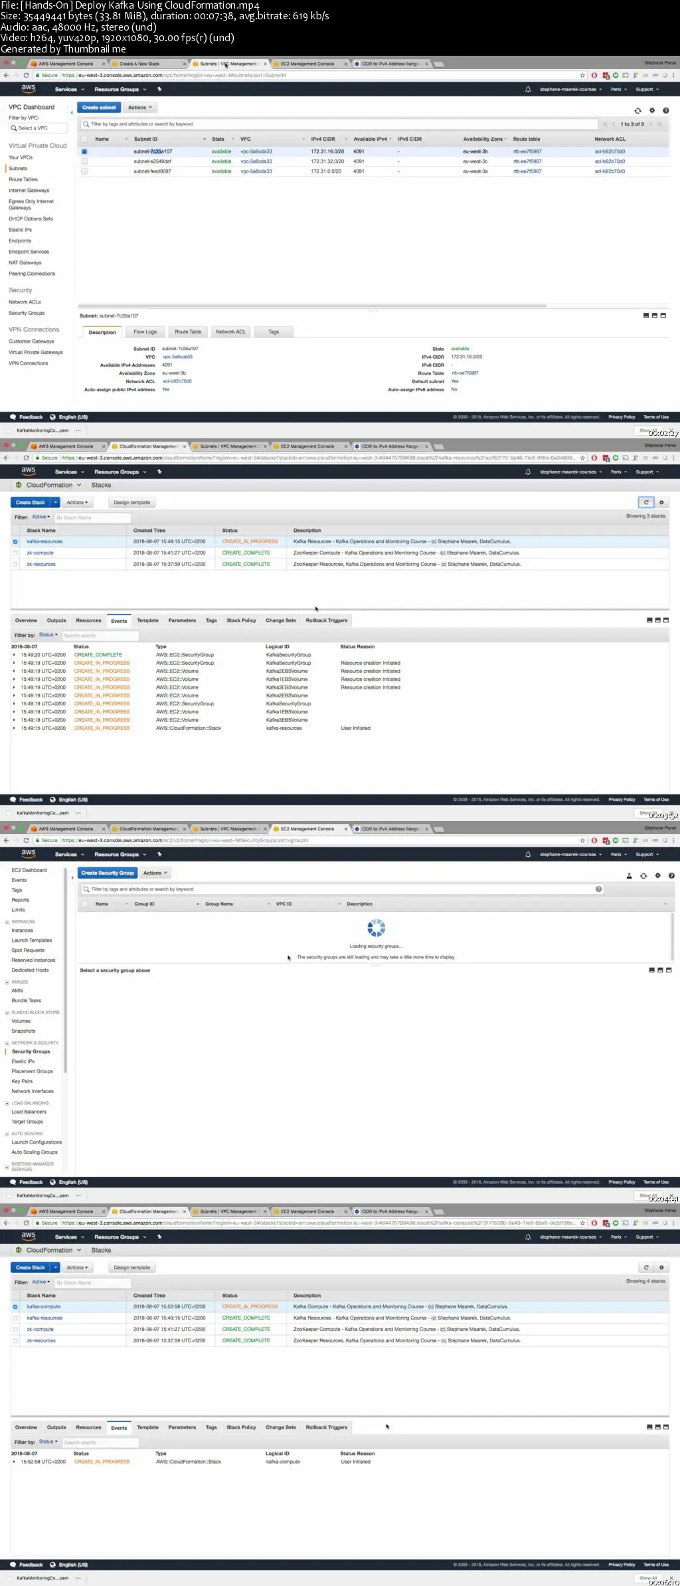Open the settings gear on the VPC Subnets page
Screen dimensions: 680x1586
pos(652,111)
